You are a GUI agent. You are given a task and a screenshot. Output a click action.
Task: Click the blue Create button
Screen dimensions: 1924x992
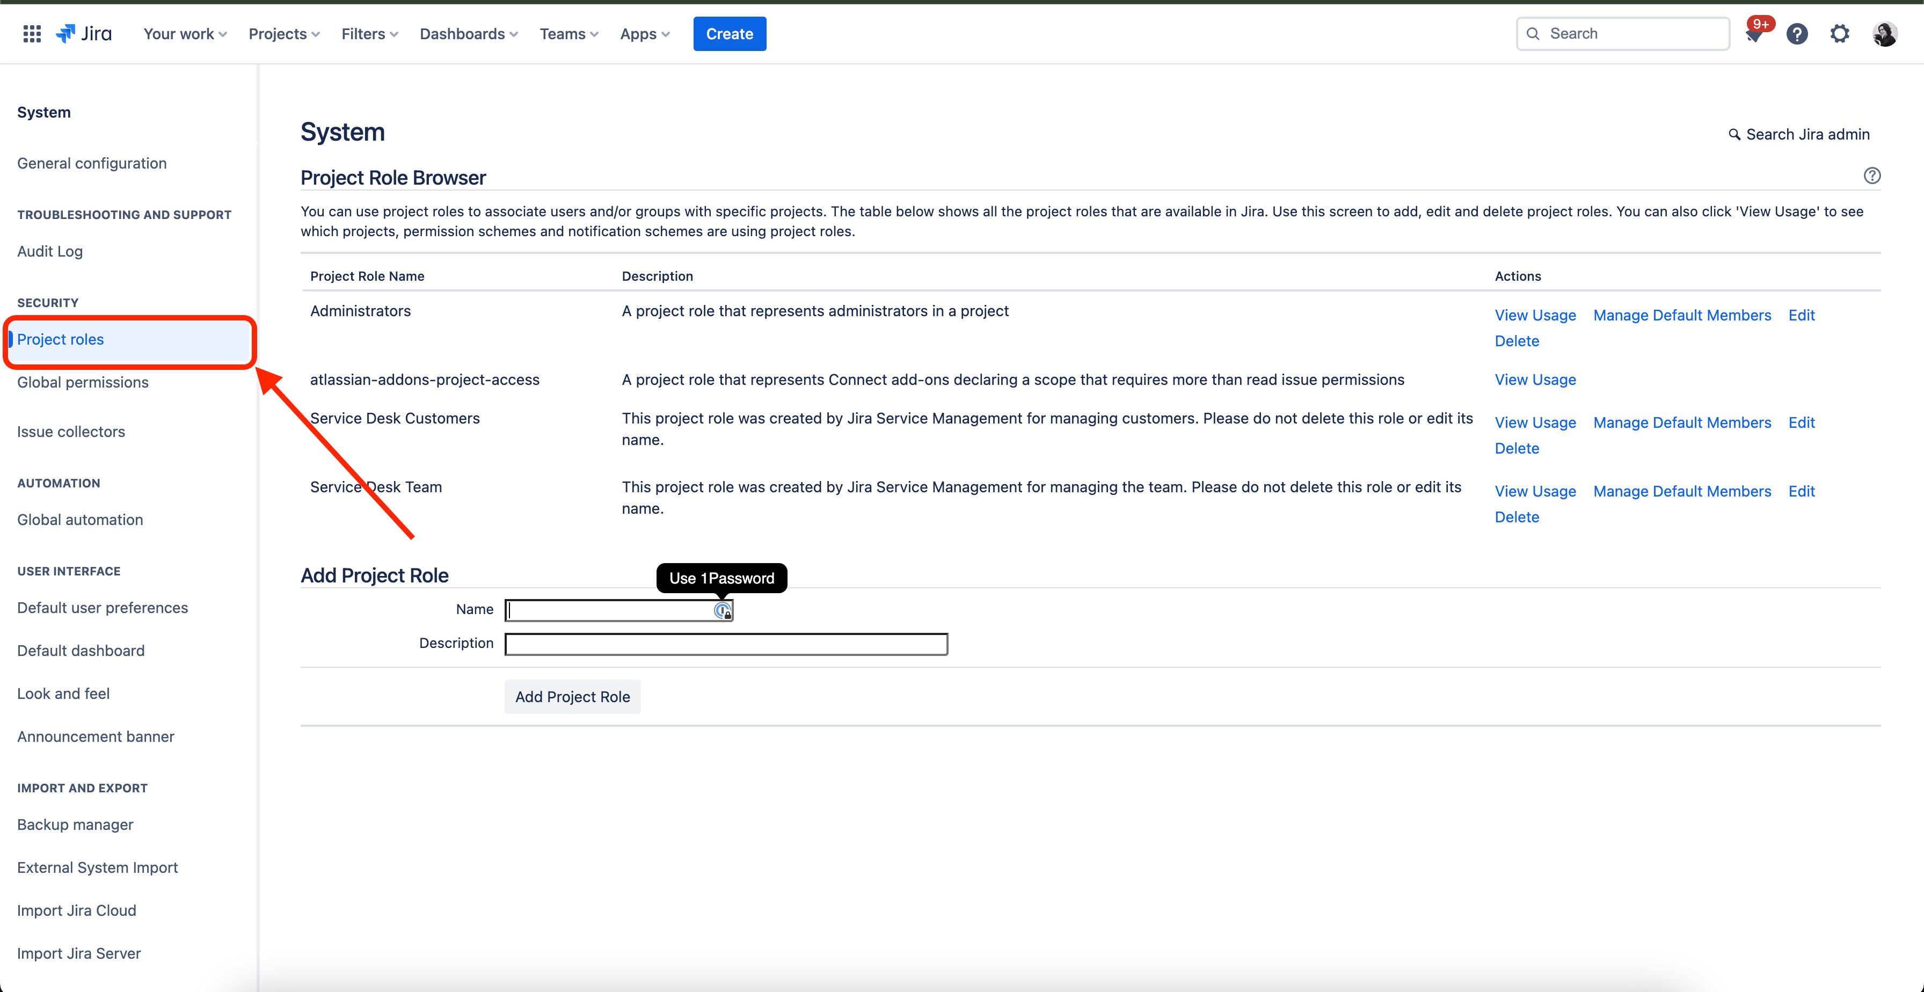pos(729,34)
